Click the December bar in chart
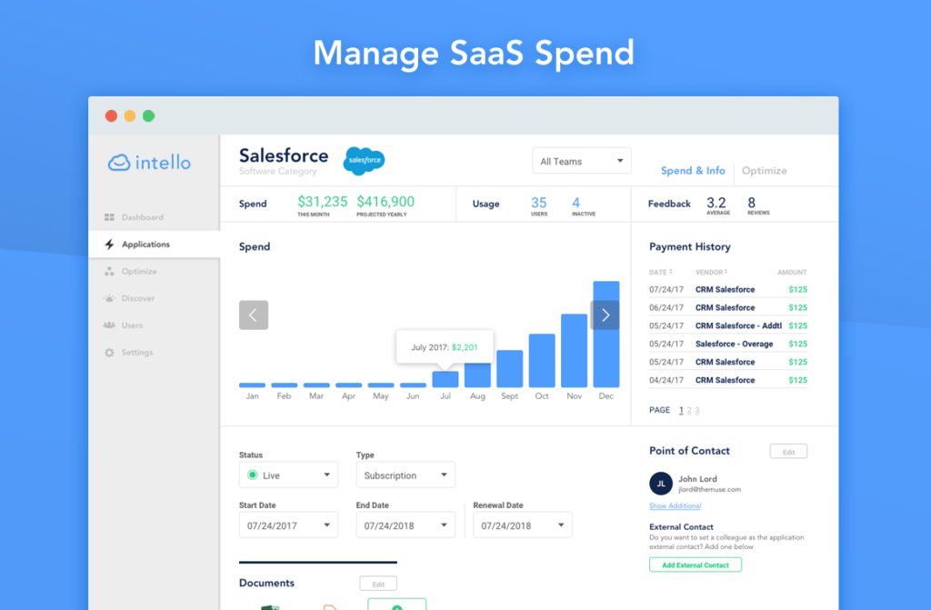Screen dimensions: 931x610 pos(606,335)
